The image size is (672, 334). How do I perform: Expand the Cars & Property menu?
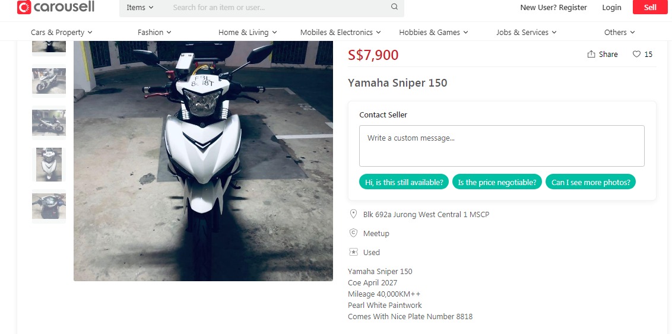click(x=62, y=32)
